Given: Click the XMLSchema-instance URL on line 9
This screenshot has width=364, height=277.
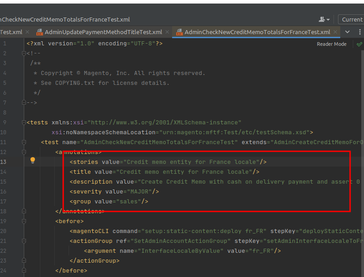Looking at the screenshot, I should [165, 123].
